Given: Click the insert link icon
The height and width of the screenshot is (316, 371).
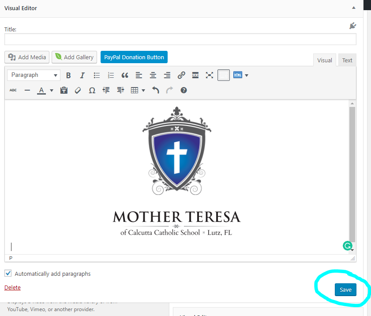Looking at the screenshot, I should pyautogui.click(x=181, y=75).
